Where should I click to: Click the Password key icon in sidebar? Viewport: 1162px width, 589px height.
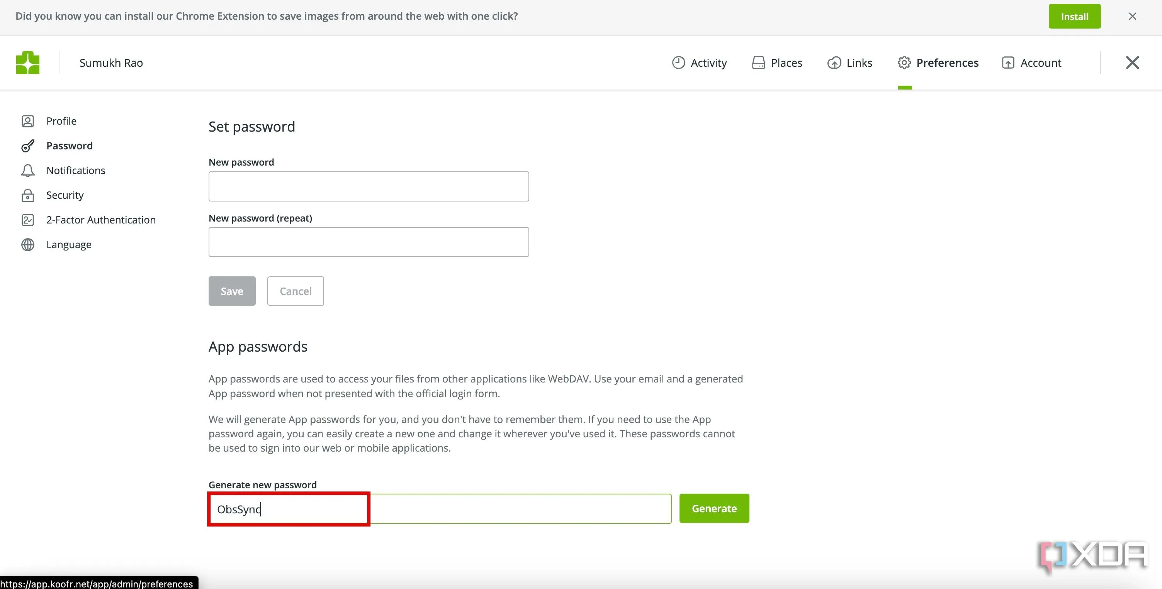click(x=27, y=146)
